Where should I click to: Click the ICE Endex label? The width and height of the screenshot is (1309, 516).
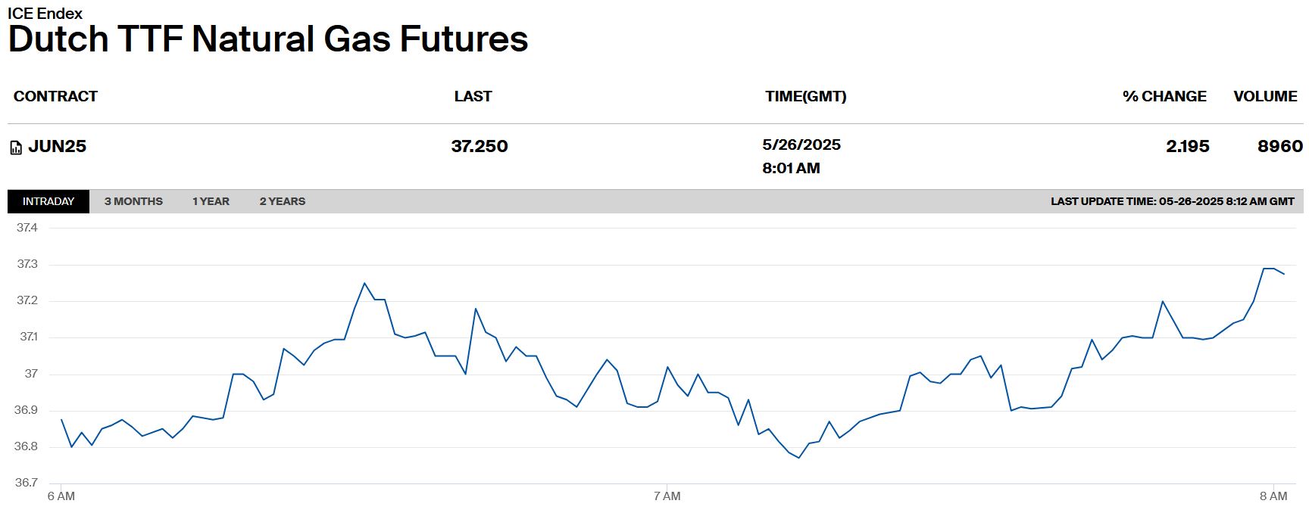(45, 13)
